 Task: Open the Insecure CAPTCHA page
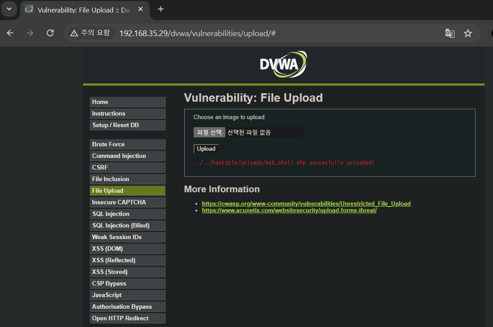(x=127, y=203)
